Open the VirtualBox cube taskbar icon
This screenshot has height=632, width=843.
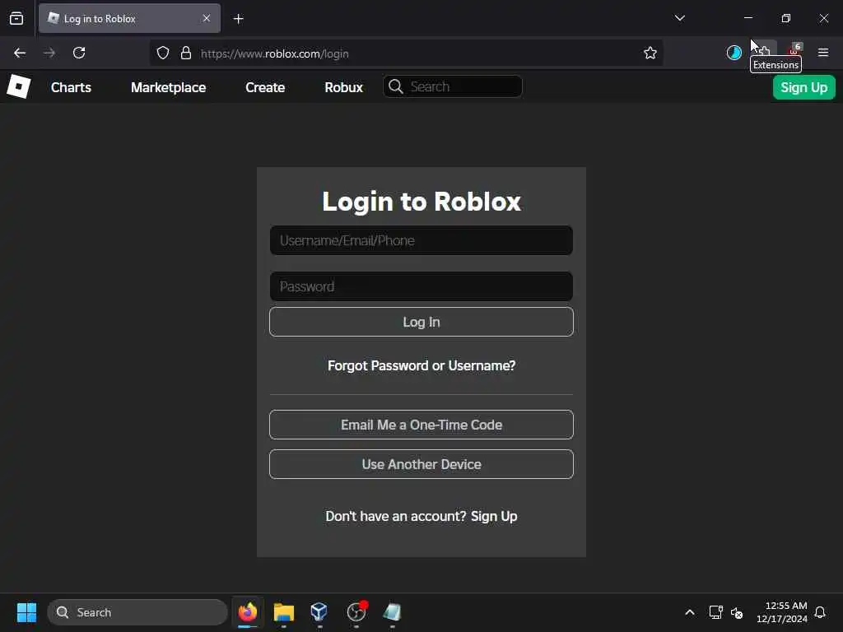pos(319,612)
